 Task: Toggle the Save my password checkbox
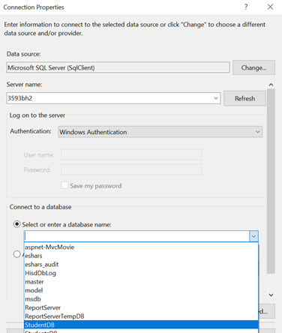pyautogui.click(x=64, y=185)
